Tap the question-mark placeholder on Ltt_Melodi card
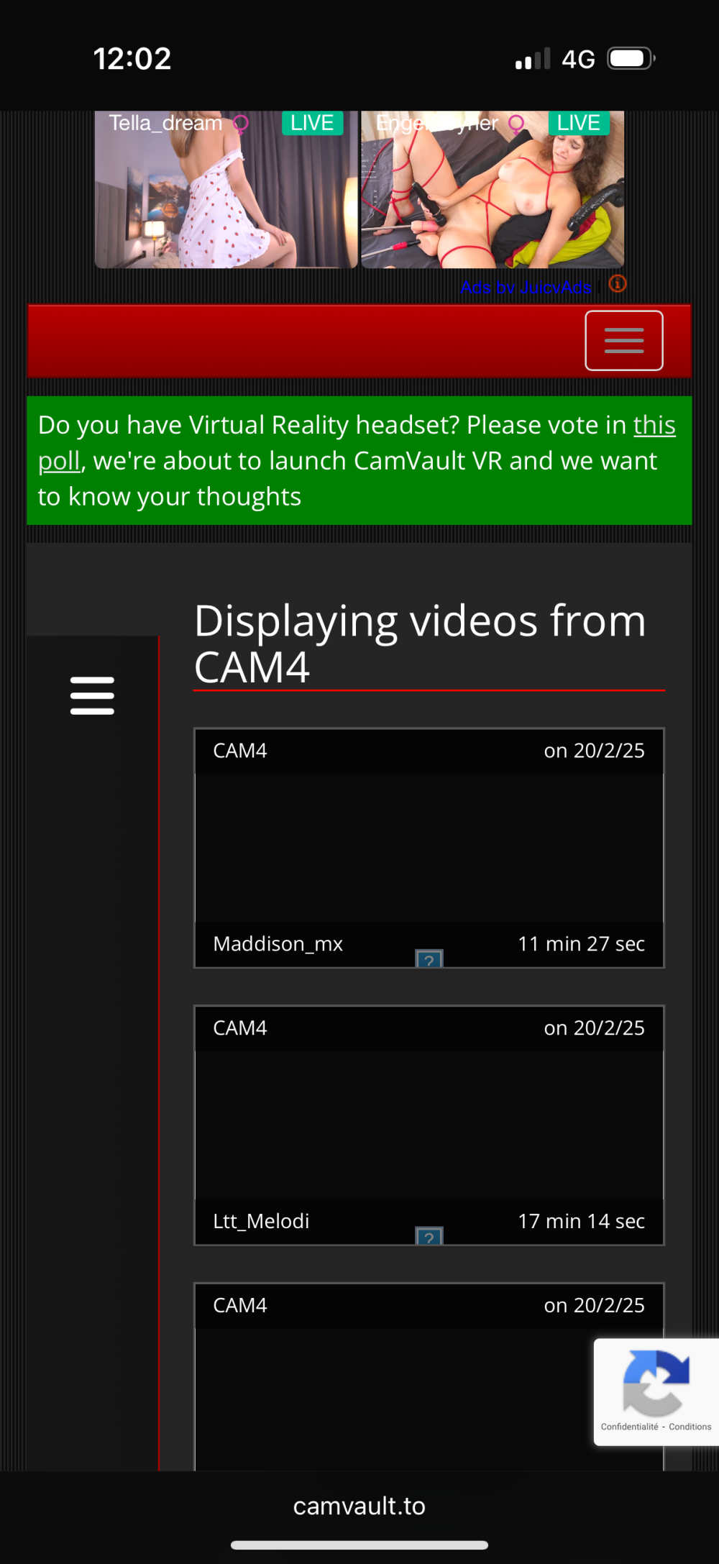Viewport: 719px width, 1564px height. tap(429, 1236)
